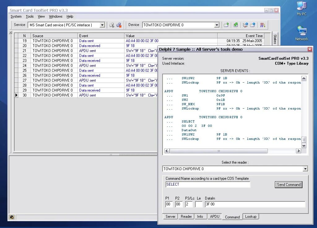317x228 pixels.
Task: Close the event log panel with small X
Action: [x=11, y=32]
